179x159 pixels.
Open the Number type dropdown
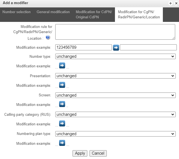pos(115,56)
